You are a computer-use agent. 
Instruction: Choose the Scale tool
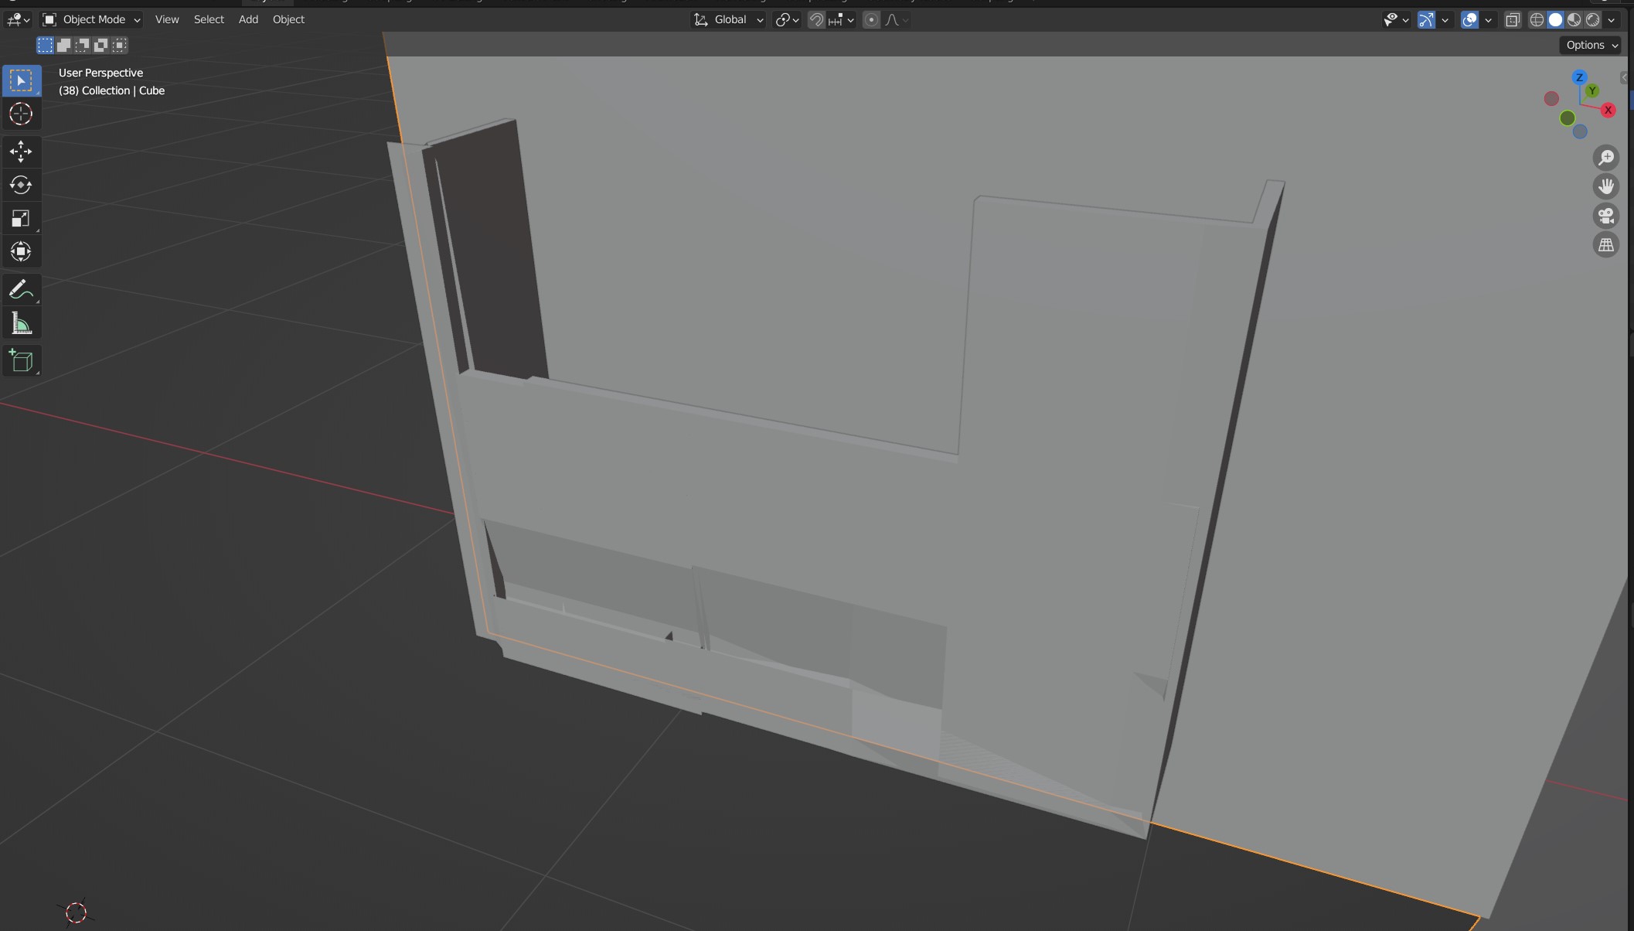[x=21, y=219]
